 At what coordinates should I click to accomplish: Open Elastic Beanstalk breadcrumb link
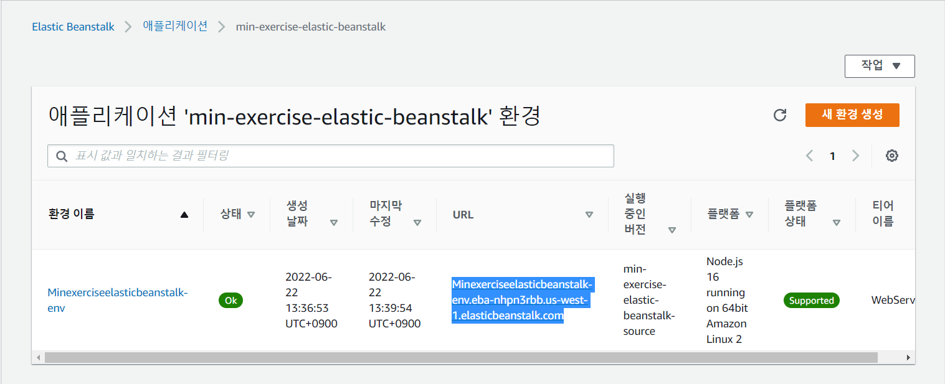click(x=74, y=27)
